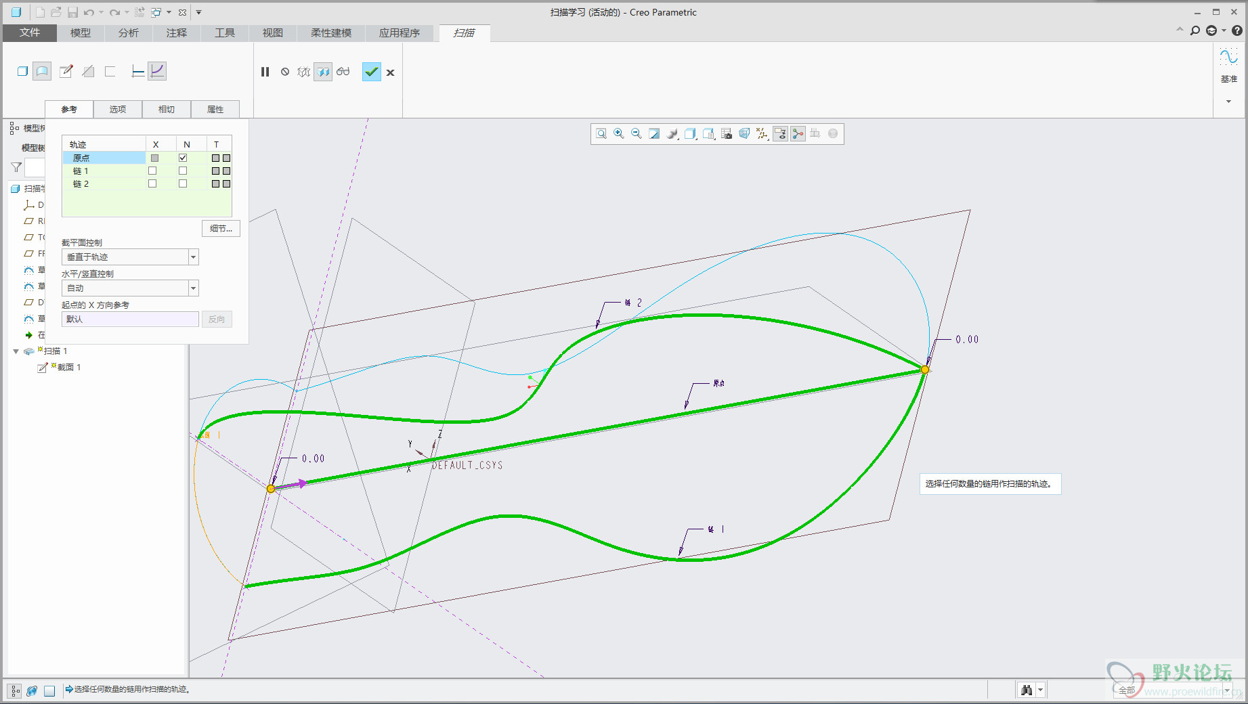Click the Refit view icon

coord(601,134)
